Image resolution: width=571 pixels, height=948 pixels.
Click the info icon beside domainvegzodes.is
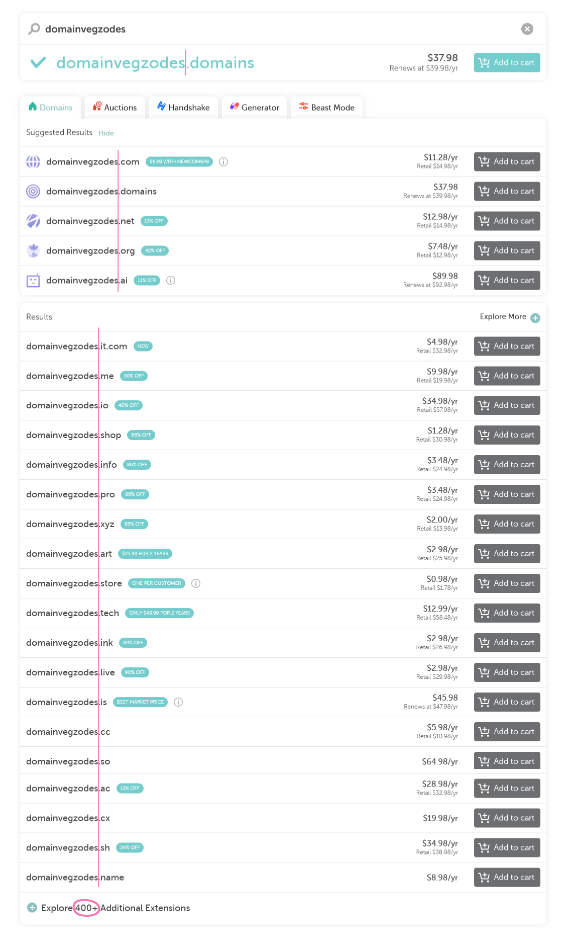[178, 702]
